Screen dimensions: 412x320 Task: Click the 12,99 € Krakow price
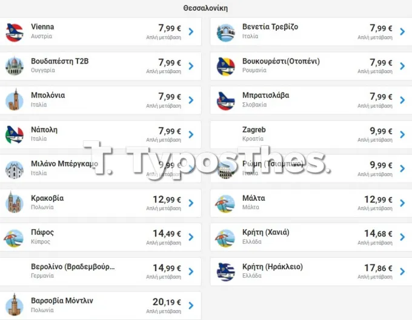[167, 200]
